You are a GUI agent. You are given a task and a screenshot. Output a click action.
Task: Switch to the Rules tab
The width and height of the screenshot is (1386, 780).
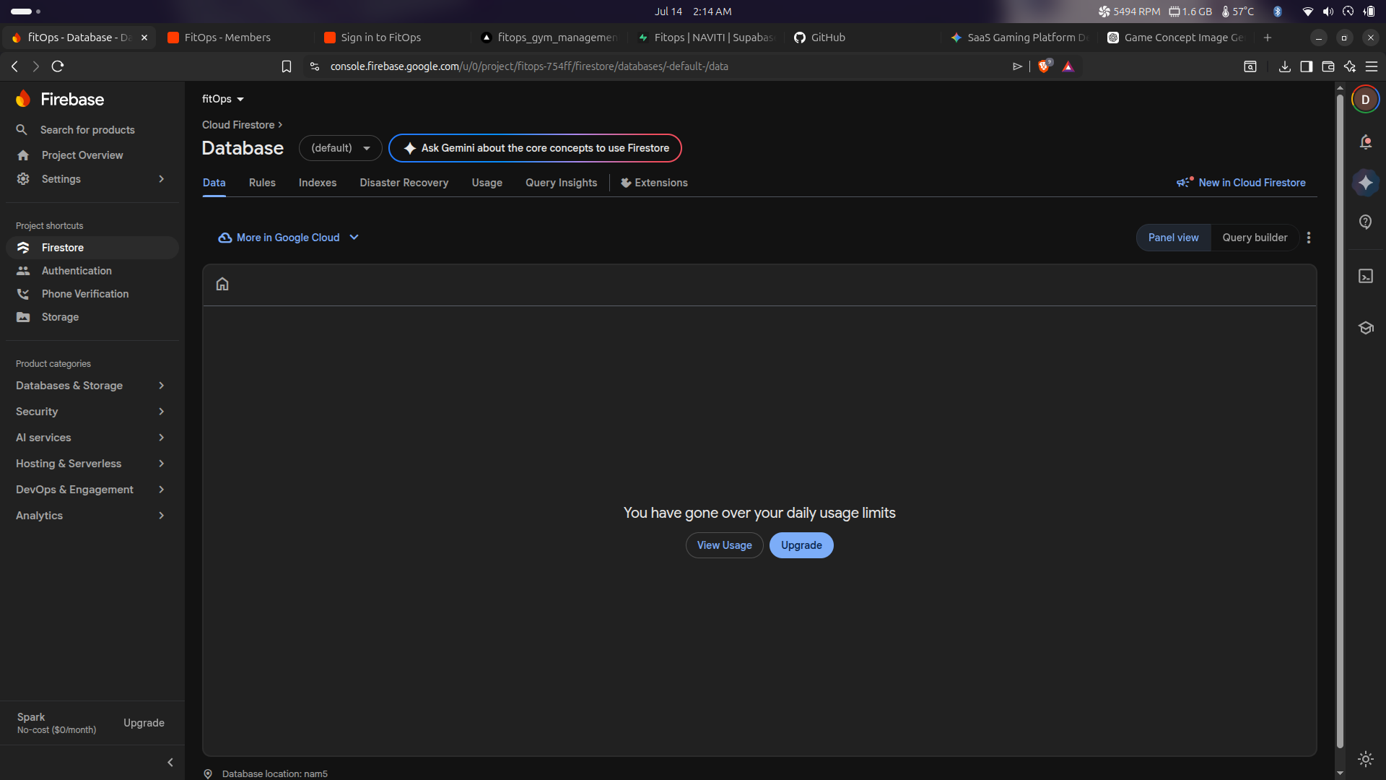[x=262, y=183]
